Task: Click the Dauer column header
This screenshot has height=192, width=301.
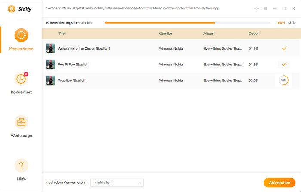Action: click(254, 34)
